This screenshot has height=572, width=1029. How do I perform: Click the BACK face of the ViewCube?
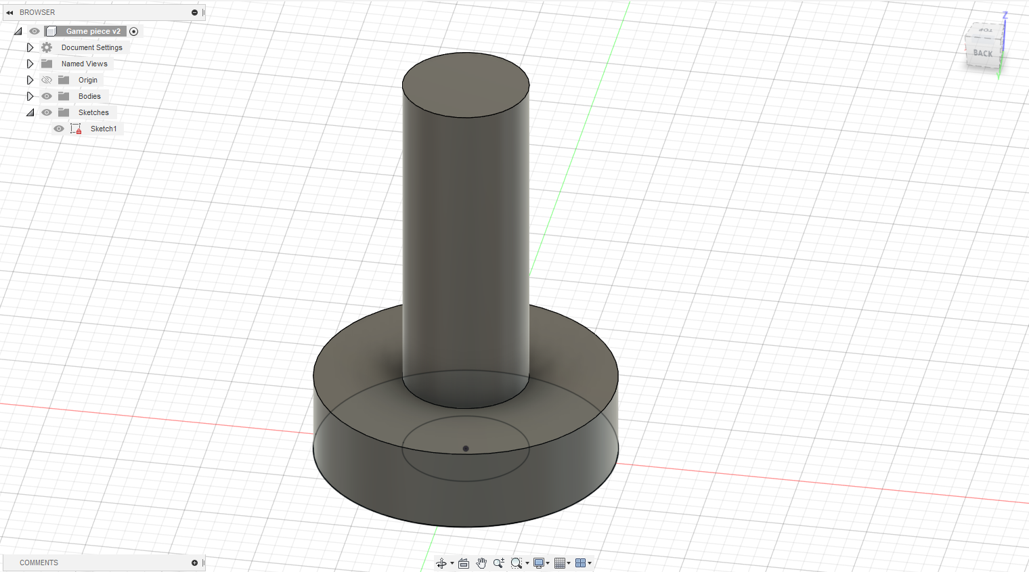[983, 53]
